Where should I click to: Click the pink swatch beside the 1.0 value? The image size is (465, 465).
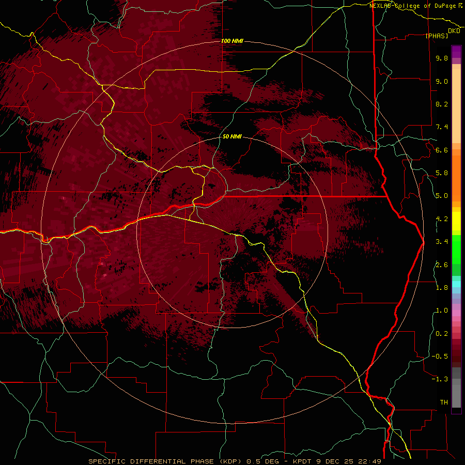tap(456, 313)
